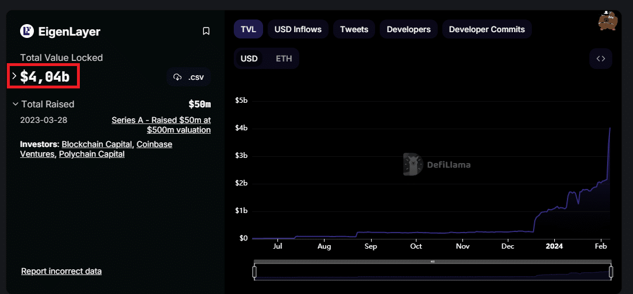The width and height of the screenshot is (633, 294).
Task: Click the $2b y-axis label
Action: pyautogui.click(x=241, y=184)
